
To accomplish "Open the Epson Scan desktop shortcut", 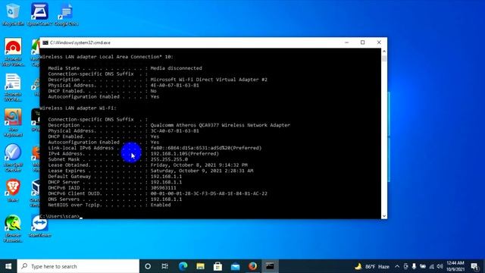I will coord(39,14).
